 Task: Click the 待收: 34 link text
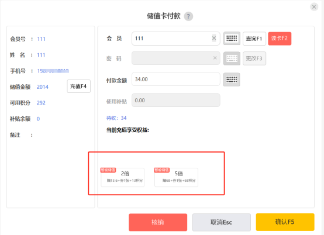tap(116, 118)
